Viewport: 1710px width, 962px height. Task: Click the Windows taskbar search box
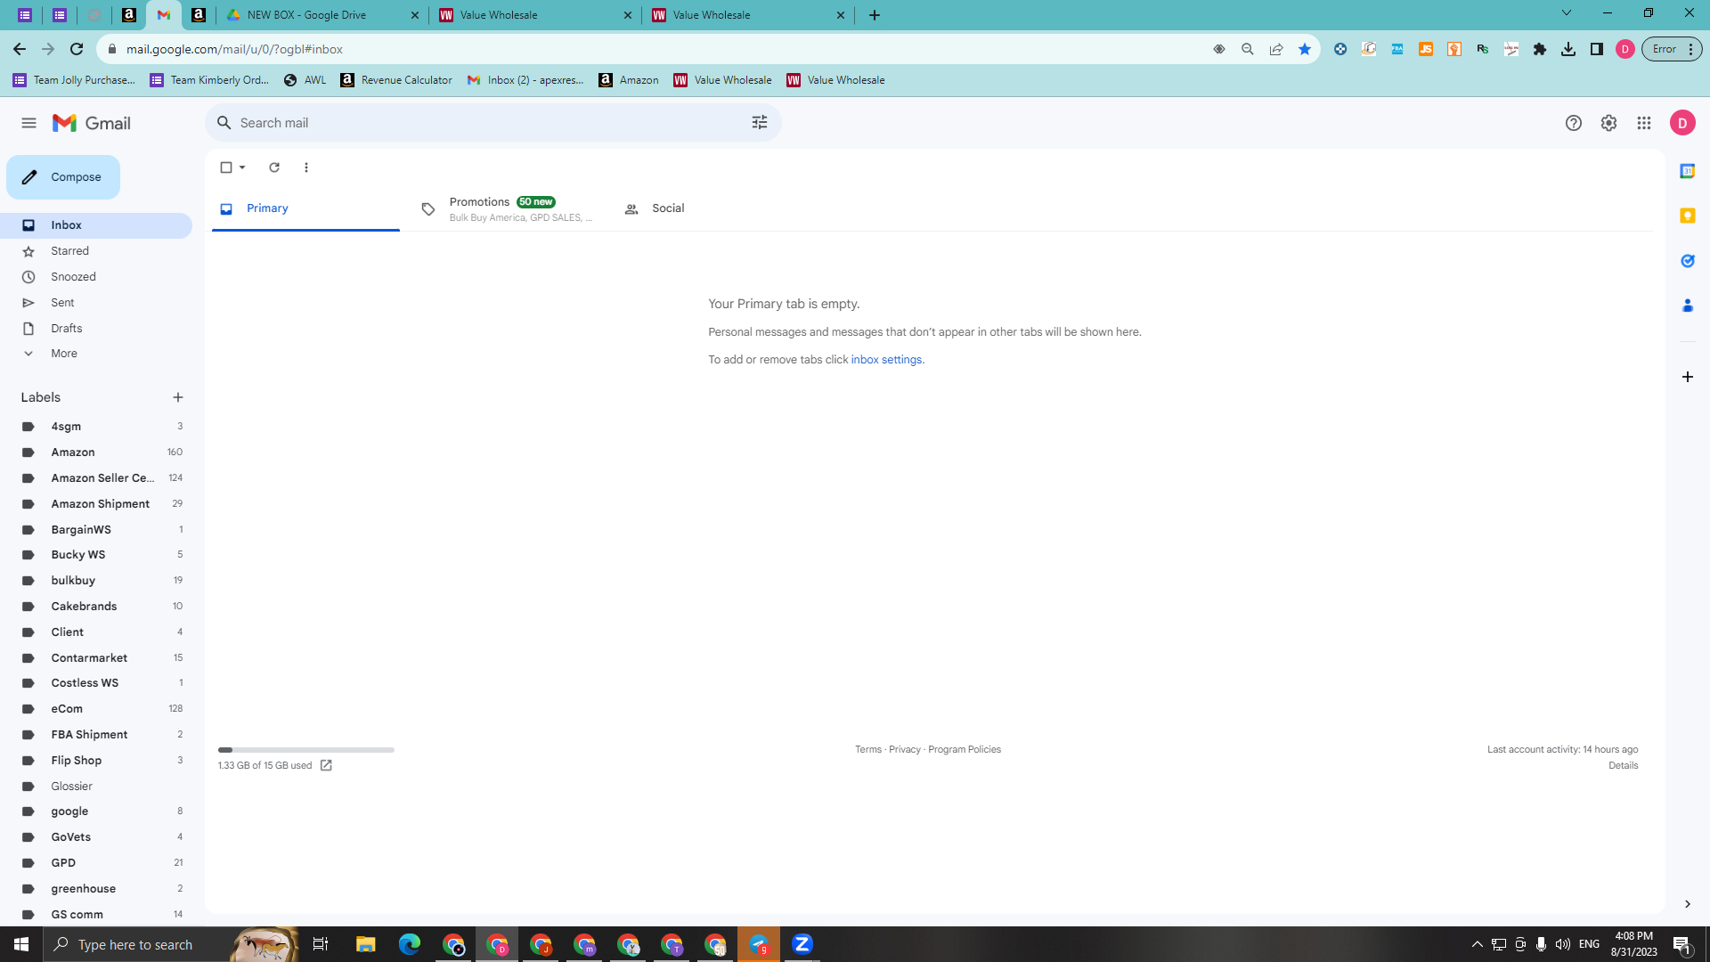pos(171,944)
